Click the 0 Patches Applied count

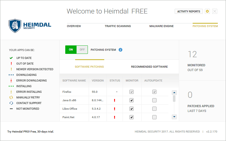tap(190, 95)
